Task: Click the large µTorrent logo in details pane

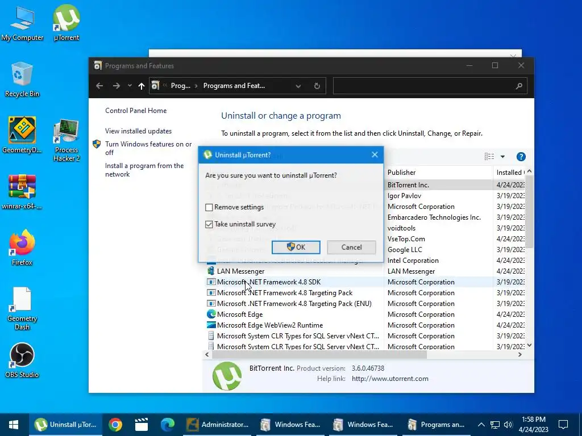Action: point(227,376)
